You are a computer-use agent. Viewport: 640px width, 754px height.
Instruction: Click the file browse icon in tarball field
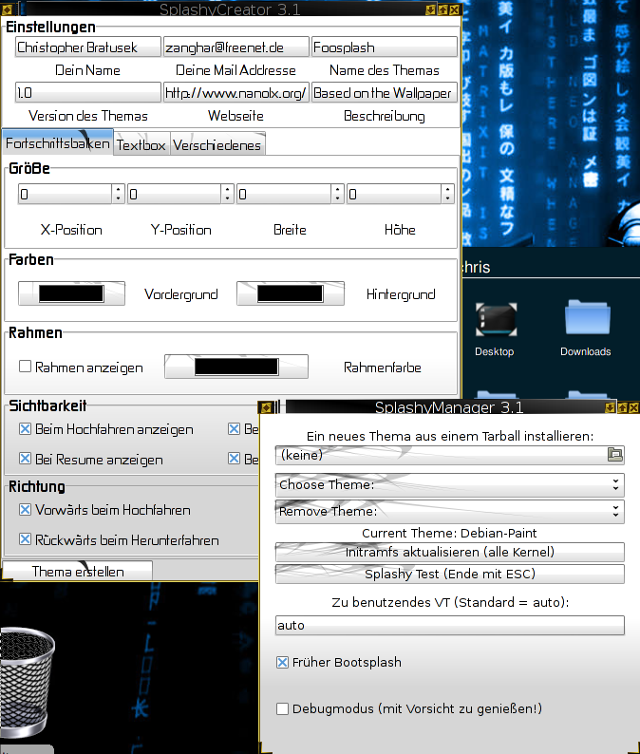pyautogui.click(x=615, y=455)
